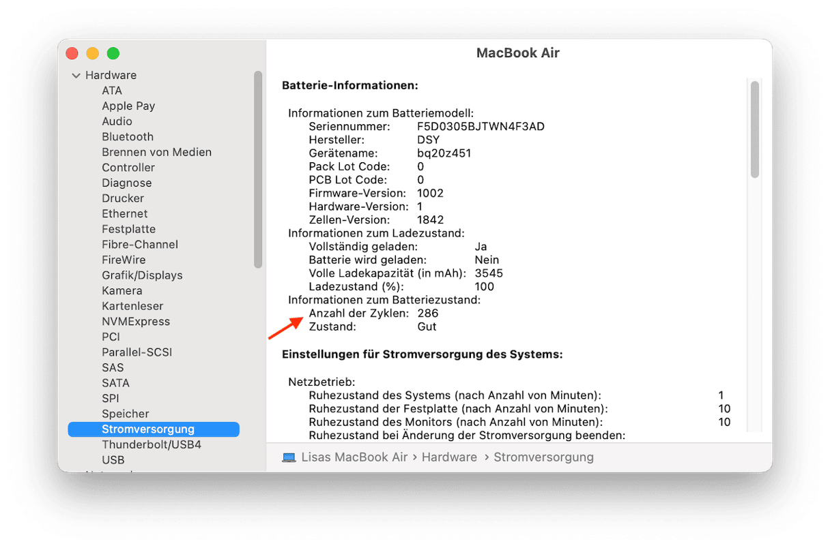Click Firmware-Version value 1002

(x=431, y=193)
